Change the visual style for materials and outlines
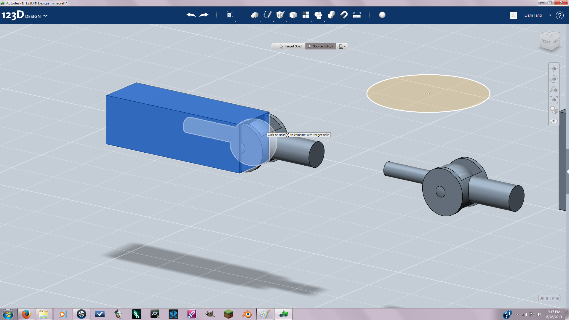 (x=554, y=110)
